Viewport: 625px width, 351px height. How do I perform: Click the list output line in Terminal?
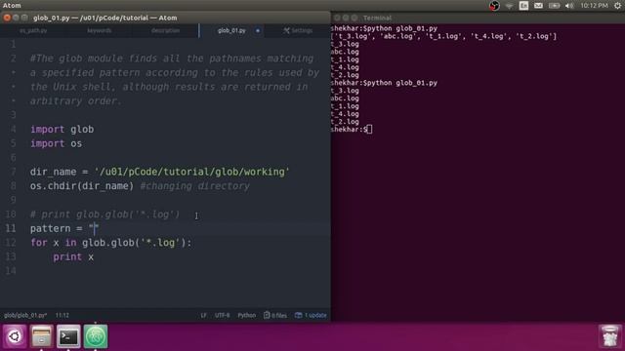click(x=443, y=36)
